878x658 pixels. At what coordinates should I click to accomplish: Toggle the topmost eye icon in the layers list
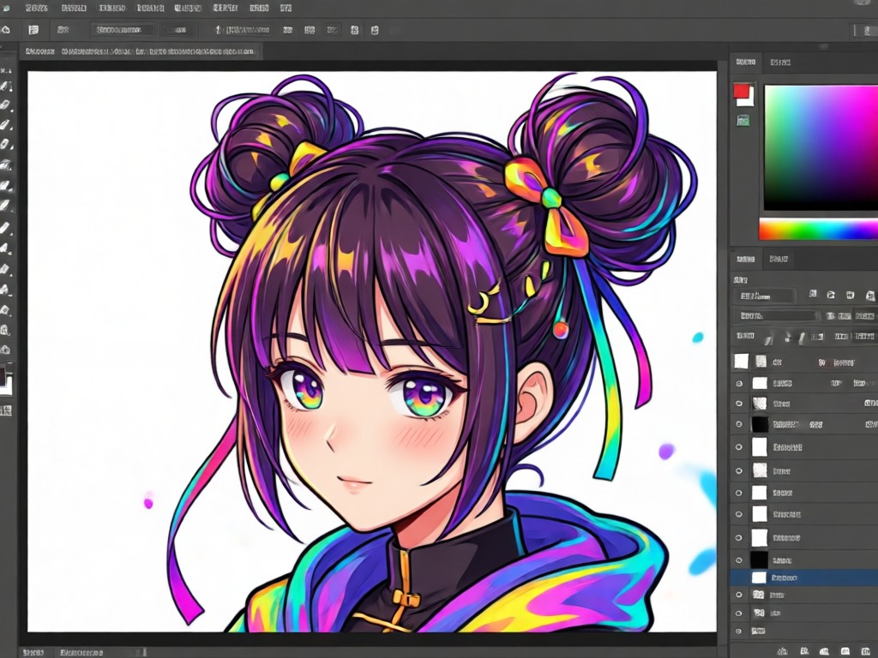point(739,383)
